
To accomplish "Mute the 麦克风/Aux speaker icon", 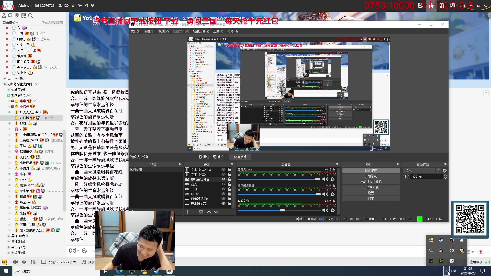I will point(325,179).
